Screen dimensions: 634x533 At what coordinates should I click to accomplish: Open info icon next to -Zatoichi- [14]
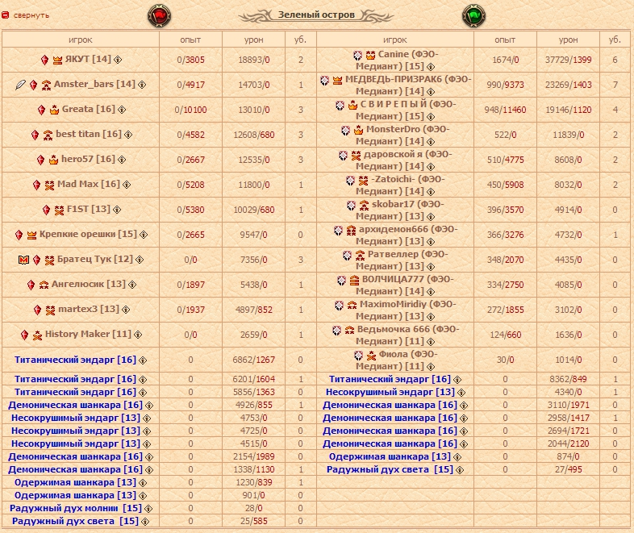tap(431, 192)
